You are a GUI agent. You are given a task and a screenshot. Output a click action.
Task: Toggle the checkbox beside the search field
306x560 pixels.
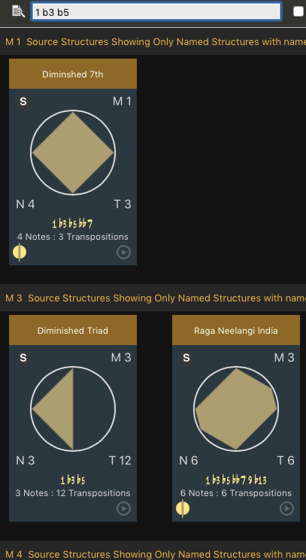pos(298,11)
